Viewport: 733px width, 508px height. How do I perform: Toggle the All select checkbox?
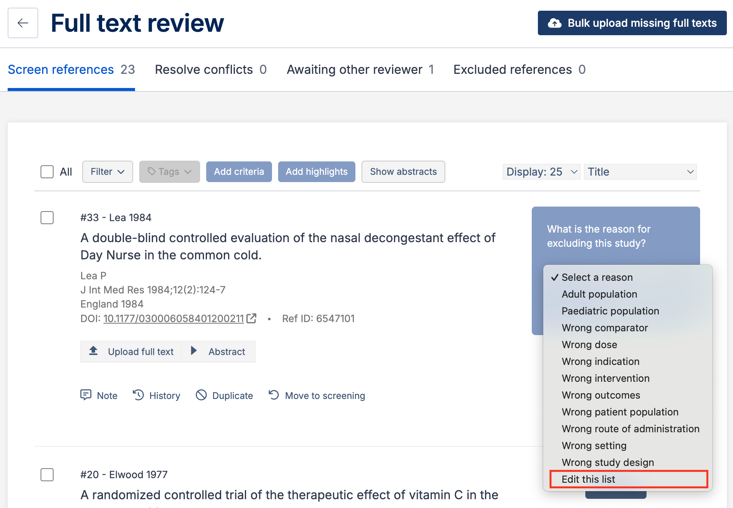(47, 172)
